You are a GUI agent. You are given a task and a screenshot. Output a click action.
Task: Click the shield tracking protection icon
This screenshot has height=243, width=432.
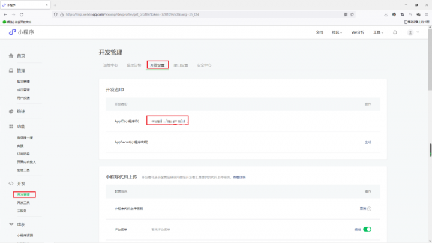tap(56, 14)
